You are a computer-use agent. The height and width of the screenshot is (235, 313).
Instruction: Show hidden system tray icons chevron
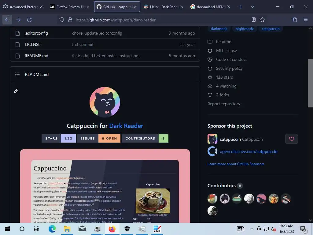(x=252, y=229)
